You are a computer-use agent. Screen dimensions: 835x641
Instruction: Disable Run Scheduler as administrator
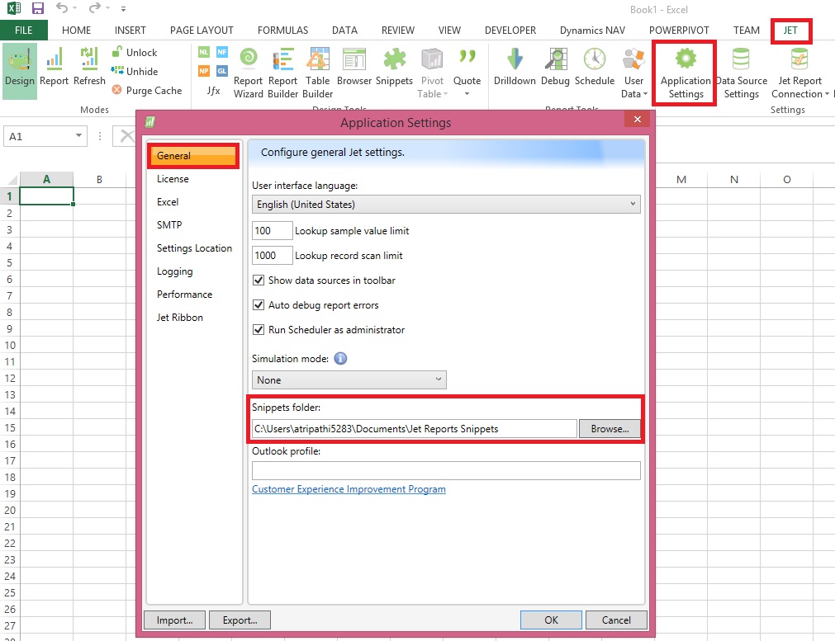259,330
